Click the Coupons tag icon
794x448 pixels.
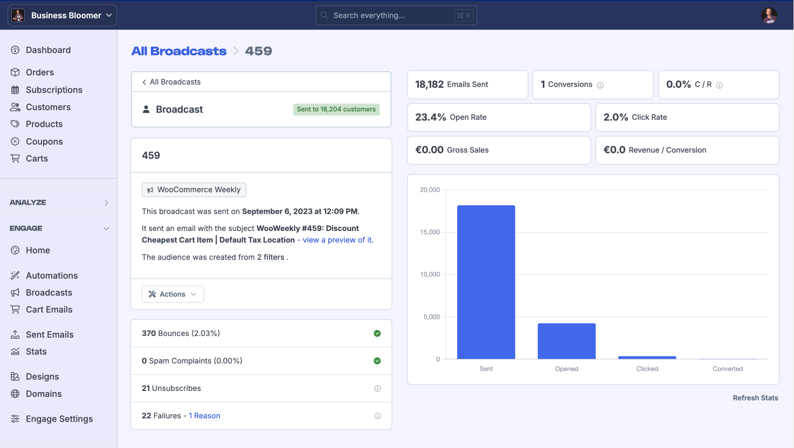coord(15,141)
